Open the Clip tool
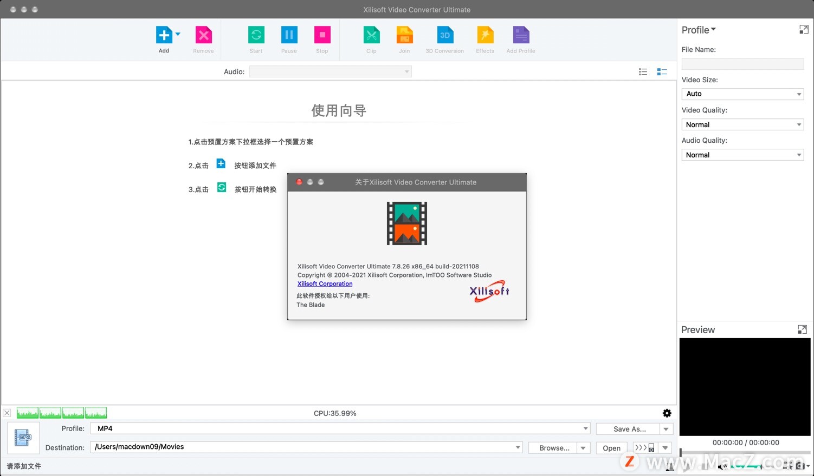The height and width of the screenshot is (476, 814). coord(371,35)
